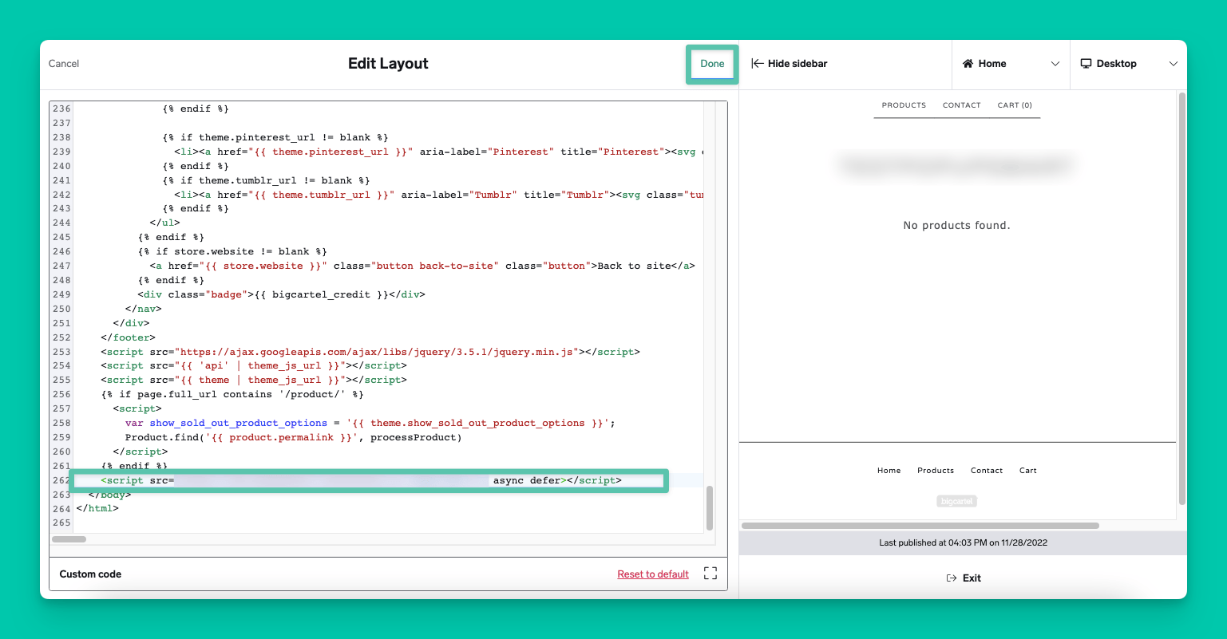
Task: Click the closing footer tag line 252
Action: (x=128, y=337)
